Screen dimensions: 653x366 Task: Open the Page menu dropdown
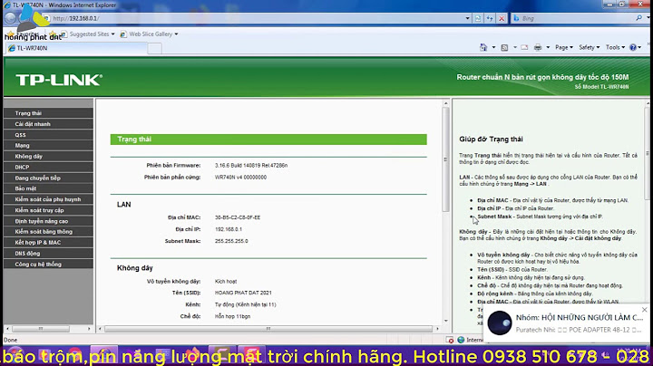[564, 47]
